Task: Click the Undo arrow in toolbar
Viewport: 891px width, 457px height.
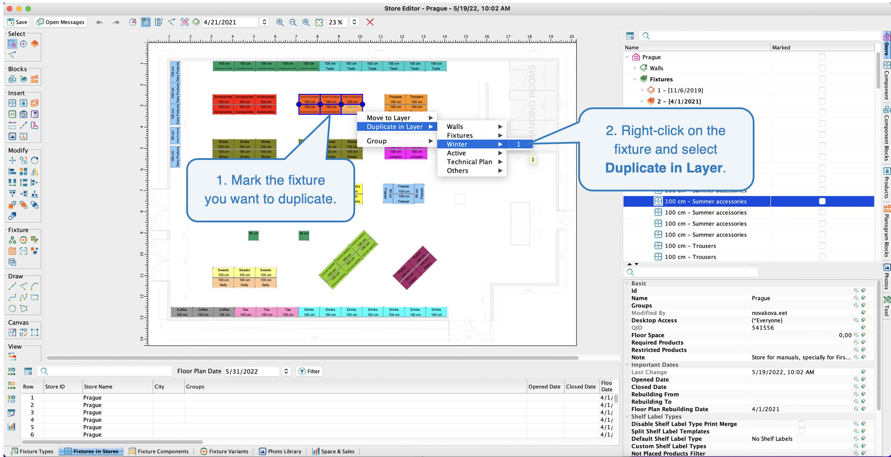Action: (99, 22)
